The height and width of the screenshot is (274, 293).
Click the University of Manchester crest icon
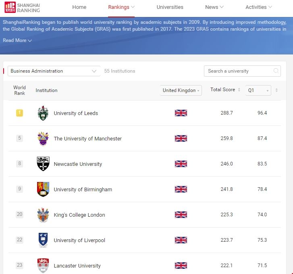pos(43,138)
